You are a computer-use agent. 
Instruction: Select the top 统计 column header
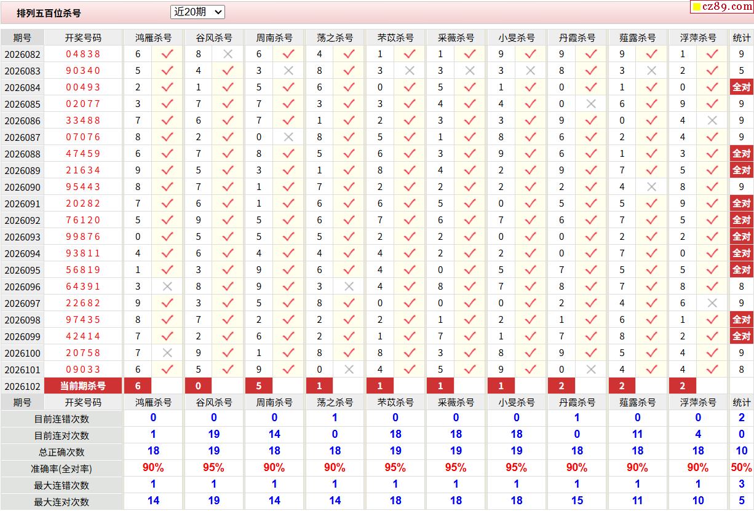741,38
